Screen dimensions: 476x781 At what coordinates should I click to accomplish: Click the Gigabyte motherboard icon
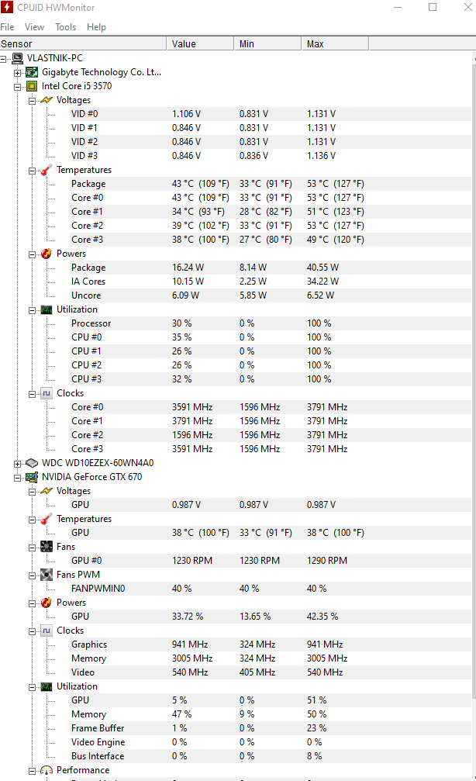pyautogui.click(x=32, y=72)
